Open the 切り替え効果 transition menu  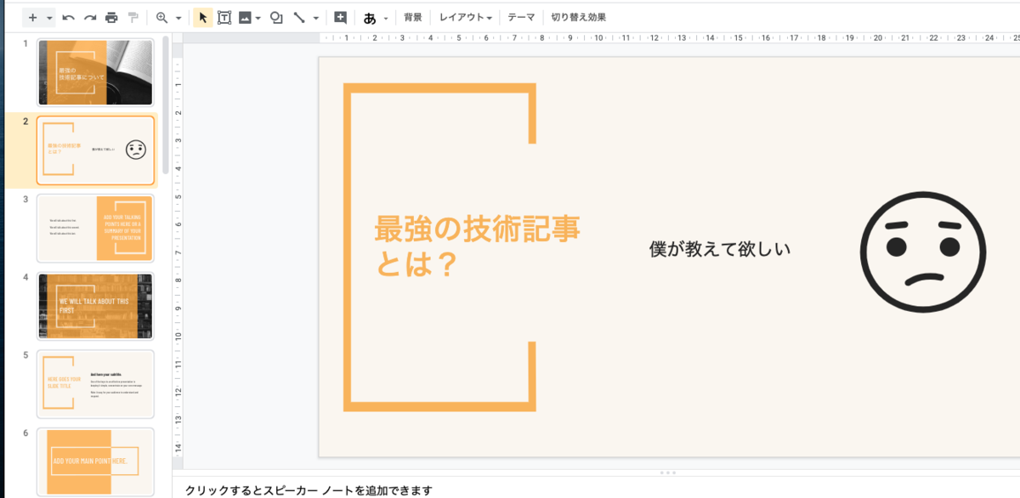(x=578, y=15)
